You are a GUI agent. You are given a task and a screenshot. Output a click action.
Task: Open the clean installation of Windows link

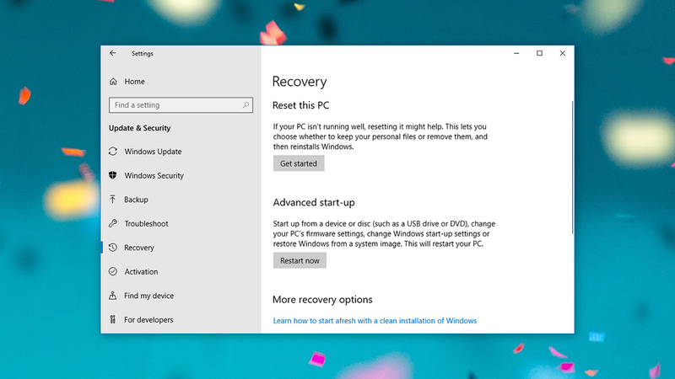point(375,321)
